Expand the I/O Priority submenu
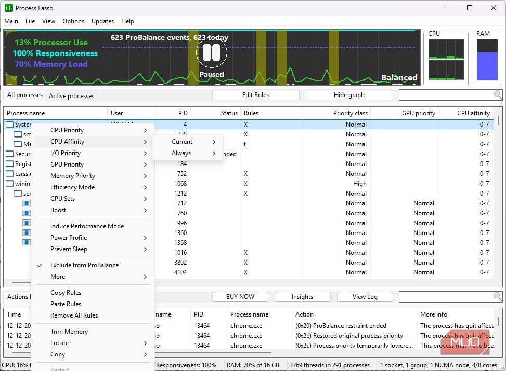Screen dimensions: 506x371 [x=93, y=153]
